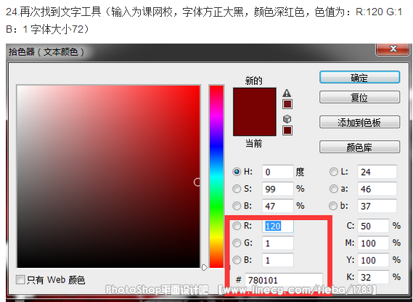Click the 当前 label below the preview
The height and width of the screenshot is (302, 413).
tap(253, 143)
